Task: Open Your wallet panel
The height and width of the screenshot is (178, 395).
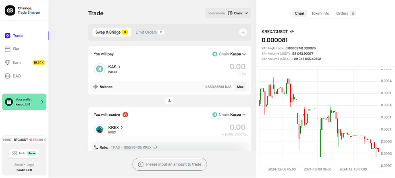Action: (x=24, y=102)
